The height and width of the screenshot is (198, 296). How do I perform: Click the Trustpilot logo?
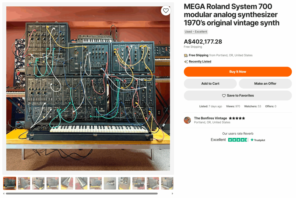(258, 140)
